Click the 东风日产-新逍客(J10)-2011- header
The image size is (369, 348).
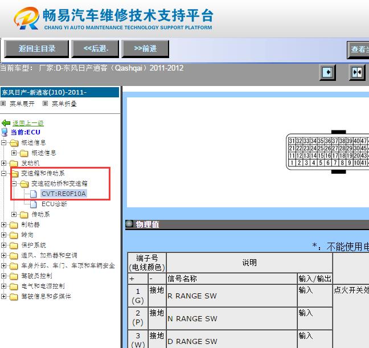pos(60,92)
